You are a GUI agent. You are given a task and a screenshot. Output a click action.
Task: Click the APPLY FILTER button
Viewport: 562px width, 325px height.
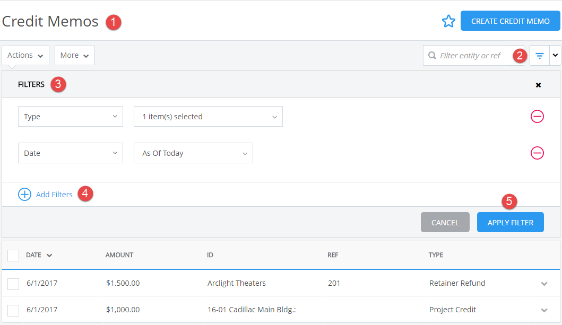pyautogui.click(x=511, y=222)
